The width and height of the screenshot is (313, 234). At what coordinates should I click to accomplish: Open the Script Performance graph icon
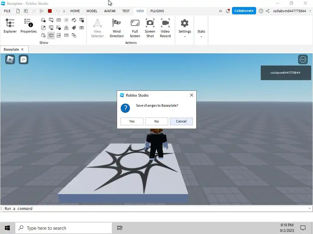point(59,20)
